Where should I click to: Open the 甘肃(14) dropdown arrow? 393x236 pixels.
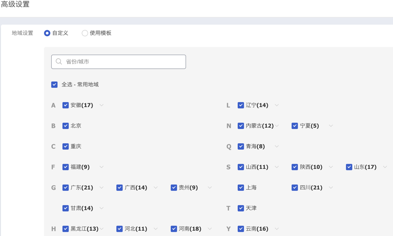102,208
